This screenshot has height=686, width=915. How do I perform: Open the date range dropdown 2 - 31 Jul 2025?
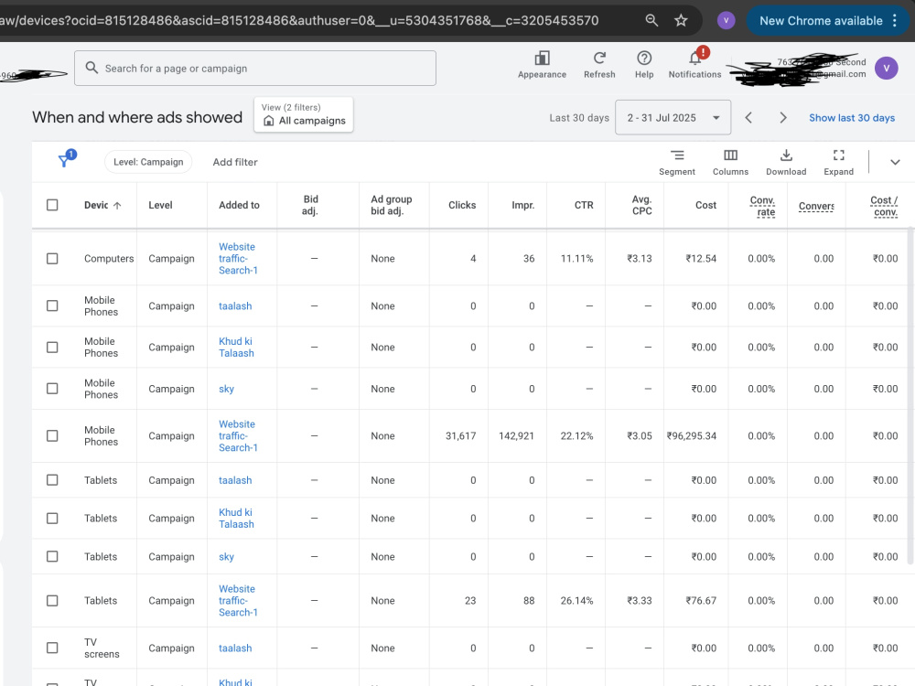[x=673, y=118]
